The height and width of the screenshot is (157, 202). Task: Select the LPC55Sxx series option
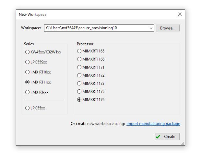tap(28, 62)
